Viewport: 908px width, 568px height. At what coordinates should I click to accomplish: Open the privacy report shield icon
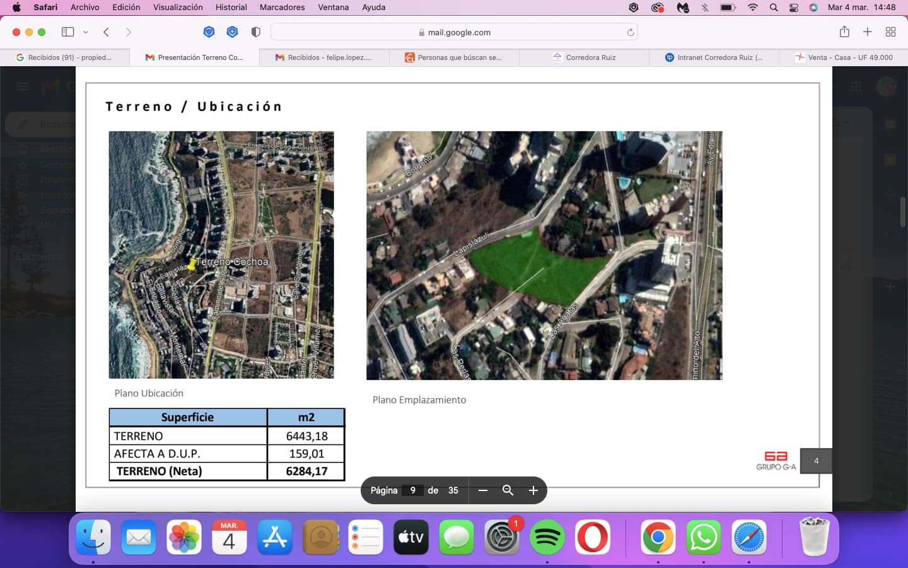255,32
